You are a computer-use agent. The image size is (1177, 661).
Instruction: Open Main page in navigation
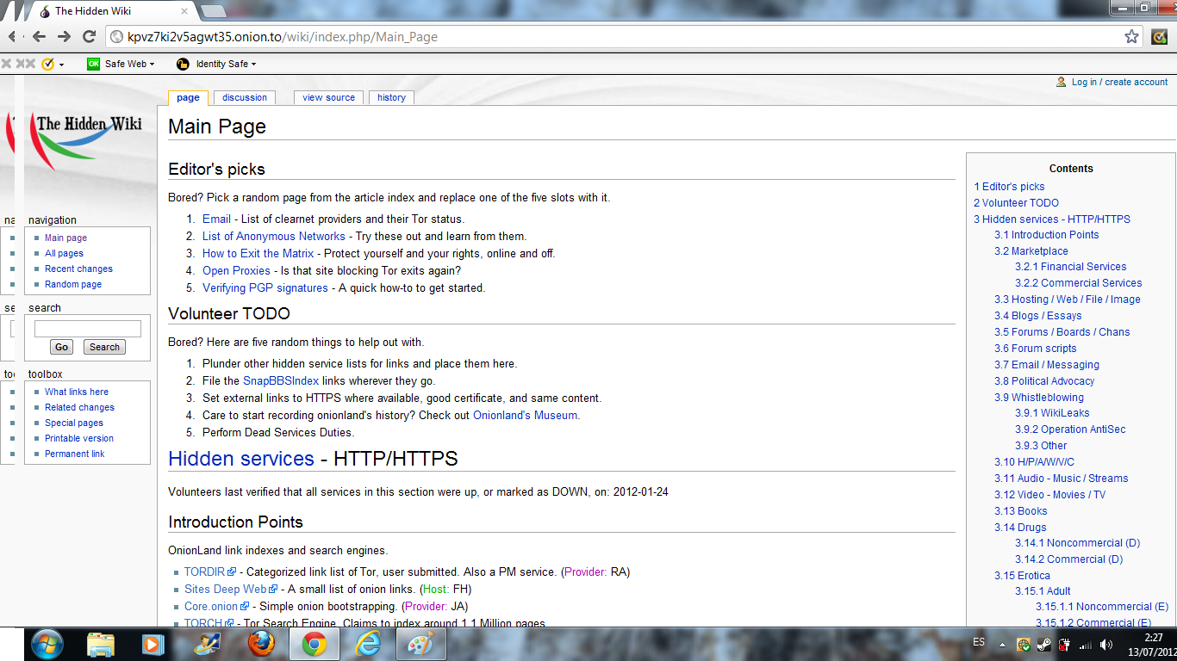[x=65, y=238]
